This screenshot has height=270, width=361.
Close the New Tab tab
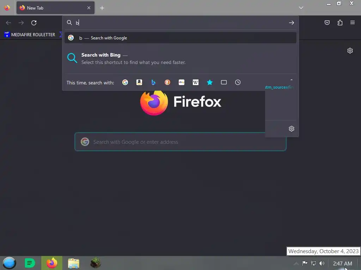(x=89, y=8)
